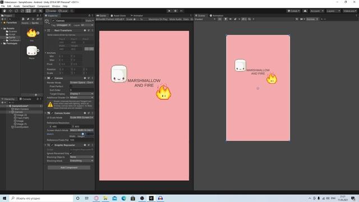359x202 pixels.
Task: Open the UI Scale Mode dropdown
Action: coord(81,117)
